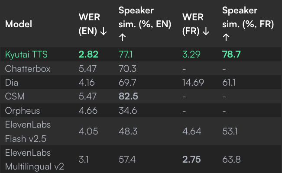The width and height of the screenshot is (282, 173).
Task: Select the Chatterbox row label
Action: (28, 69)
